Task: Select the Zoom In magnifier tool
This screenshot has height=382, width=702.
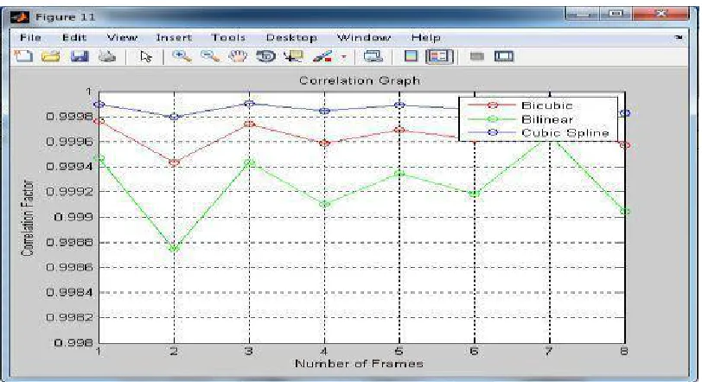Action: (x=182, y=56)
